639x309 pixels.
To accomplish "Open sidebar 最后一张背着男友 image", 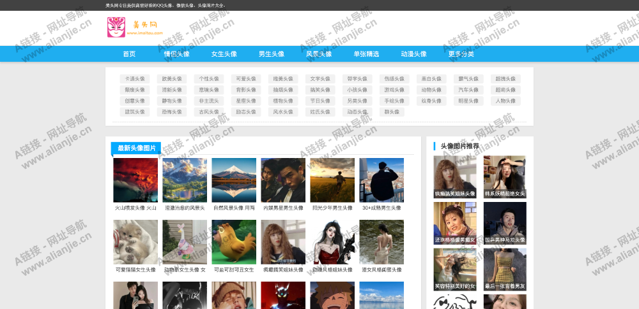I will coord(505,269).
